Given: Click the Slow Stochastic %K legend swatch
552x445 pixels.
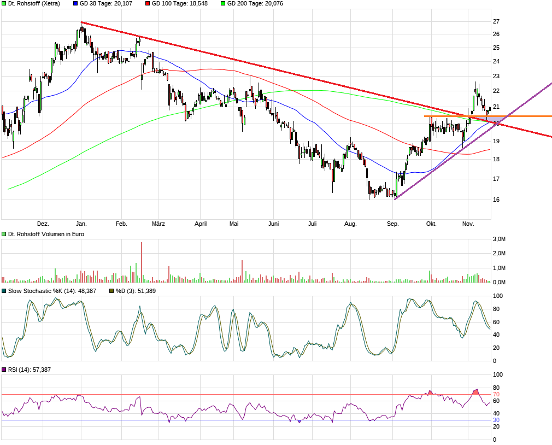Looking at the screenshot, I should click(x=4, y=291).
